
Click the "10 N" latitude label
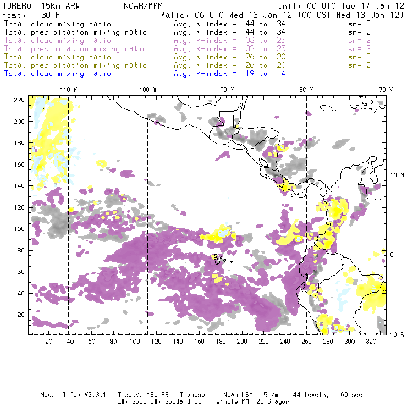(397, 175)
